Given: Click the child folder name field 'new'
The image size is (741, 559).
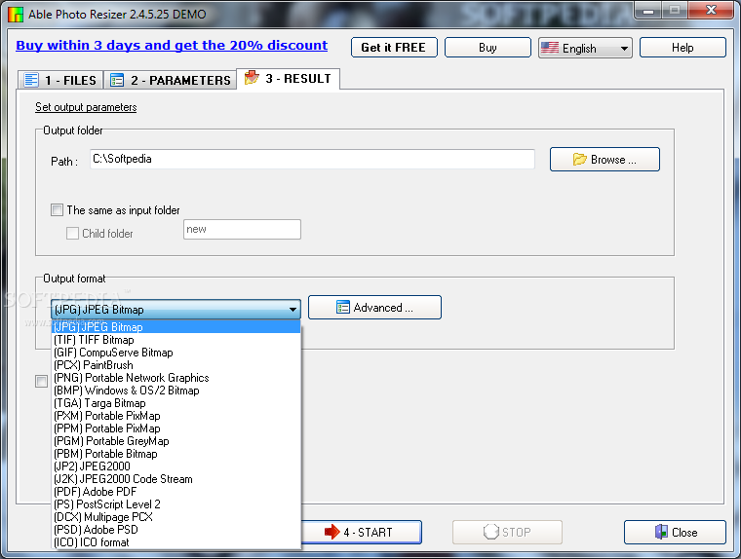Looking at the screenshot, I should pos(242,229).
